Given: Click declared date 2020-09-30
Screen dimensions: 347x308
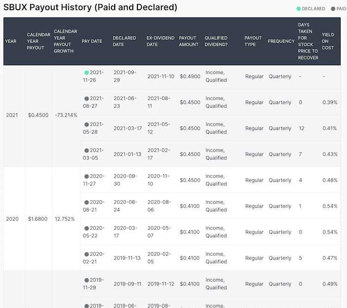Looking at the screenshot, I should coord(125,180).
